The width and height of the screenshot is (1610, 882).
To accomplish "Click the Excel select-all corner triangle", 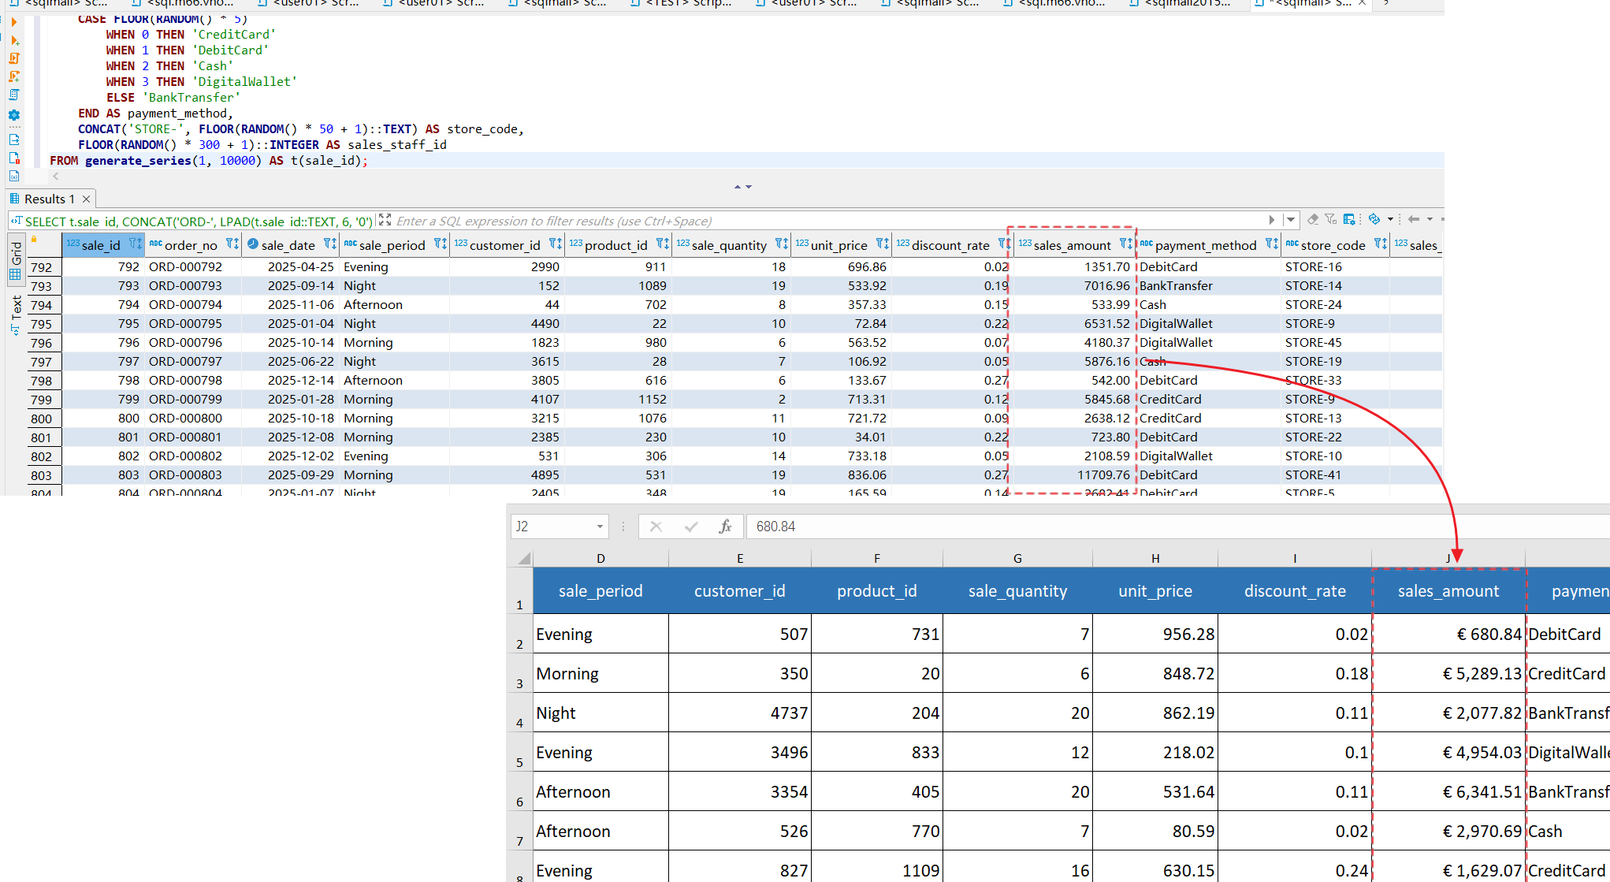I will [x=523, y=559].
